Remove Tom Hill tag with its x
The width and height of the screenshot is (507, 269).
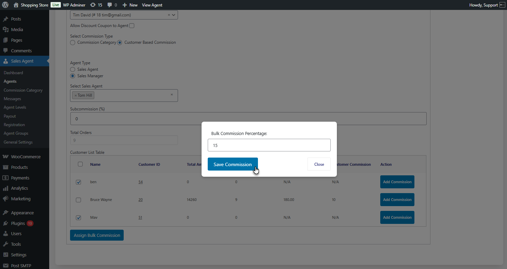(76, 95)
